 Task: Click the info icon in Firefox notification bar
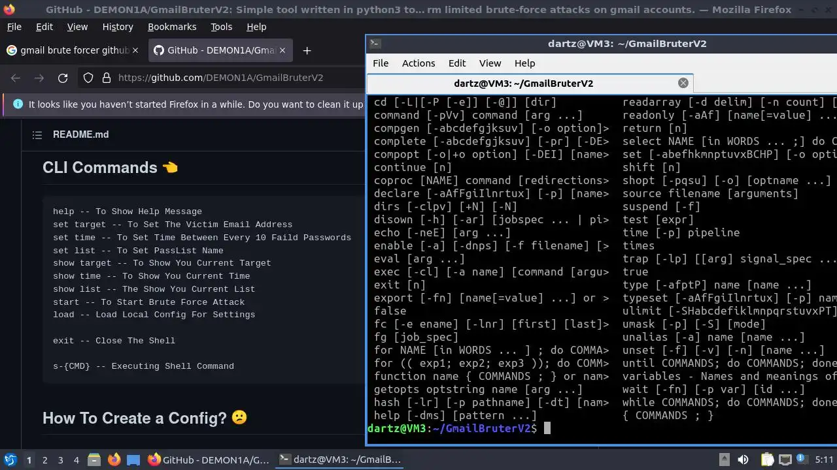(x=18, y=104)
